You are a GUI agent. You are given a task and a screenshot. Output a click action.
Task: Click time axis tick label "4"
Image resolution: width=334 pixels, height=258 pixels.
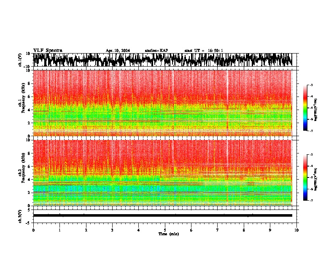pos(139,230)
